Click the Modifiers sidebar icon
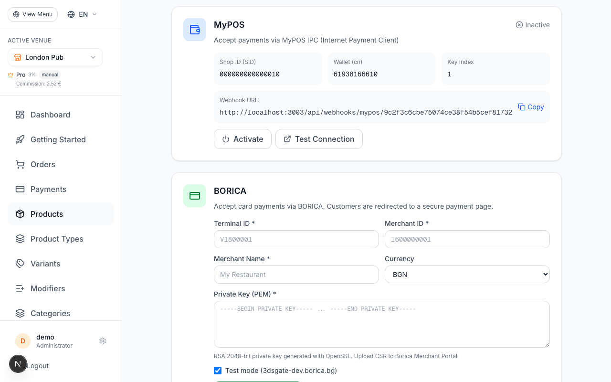611x382 pixels. point(20,288)
